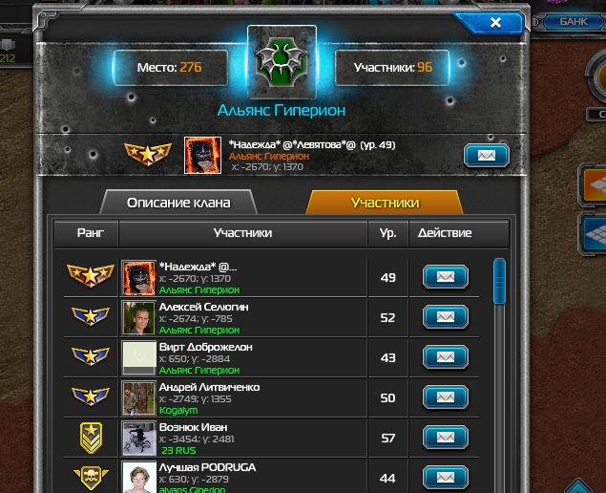Screen dimensions: 606x493
Task: Click the Альянс Гиперион clan emblem
Action: pos(282,62)
